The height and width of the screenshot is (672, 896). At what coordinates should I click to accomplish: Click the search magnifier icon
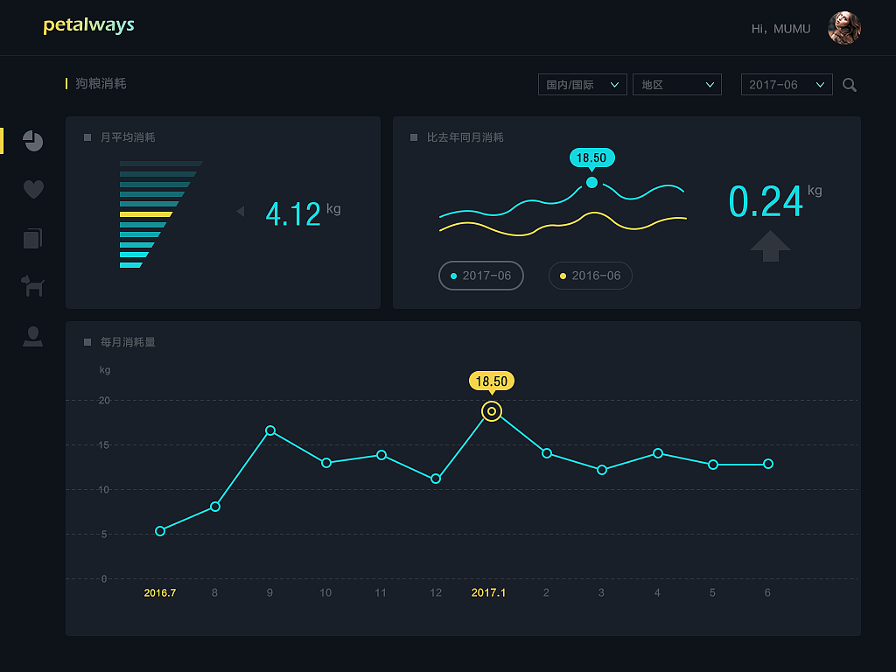click(850, 85)
